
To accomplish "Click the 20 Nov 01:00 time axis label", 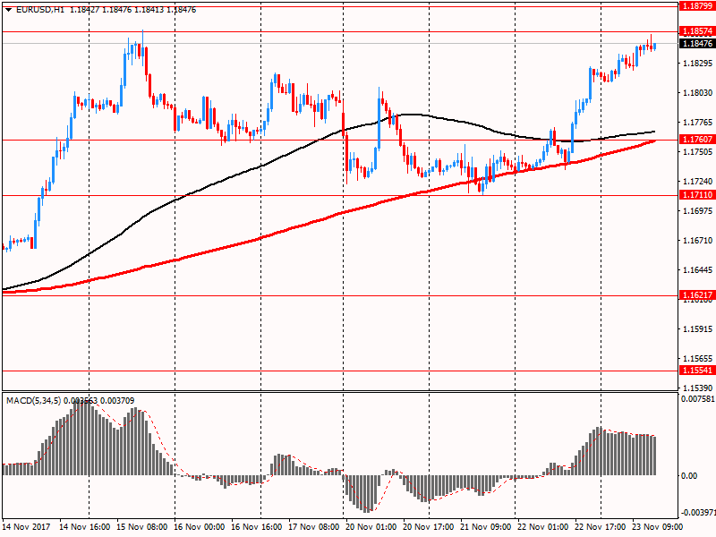I will 371,526.
